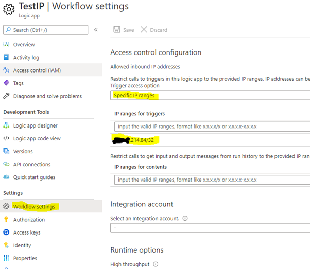Image resolution: width=310 pixels, height=269 pixels.
Task: Click the Versions icon
Action: point(6,151)
